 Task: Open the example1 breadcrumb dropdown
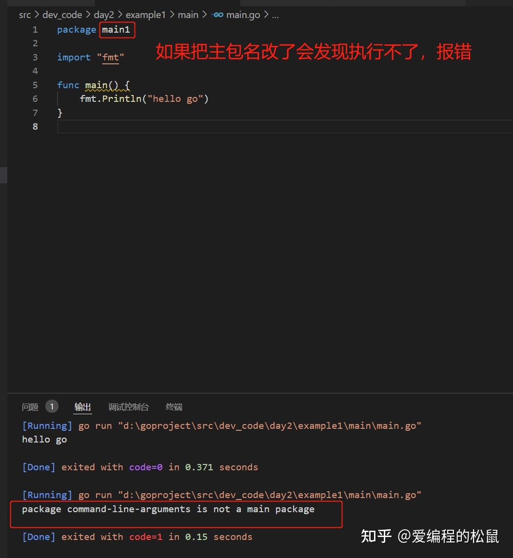[x=145, y=15]
